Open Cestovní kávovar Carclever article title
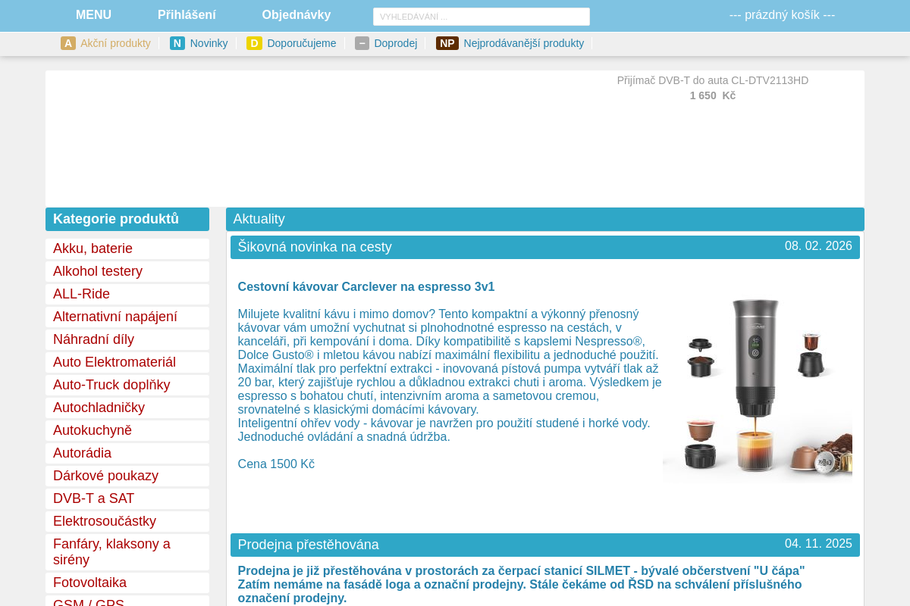This screenshot has height=606, width=910. (x=366, y=287)
